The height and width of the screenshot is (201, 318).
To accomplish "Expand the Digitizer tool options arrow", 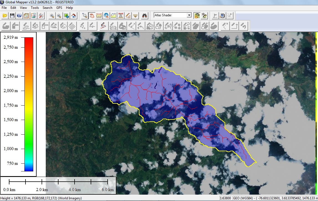I will [135, 15].
